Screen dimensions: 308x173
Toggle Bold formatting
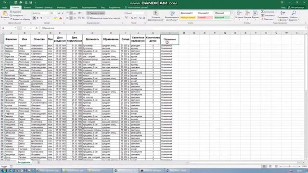point(34,18)
